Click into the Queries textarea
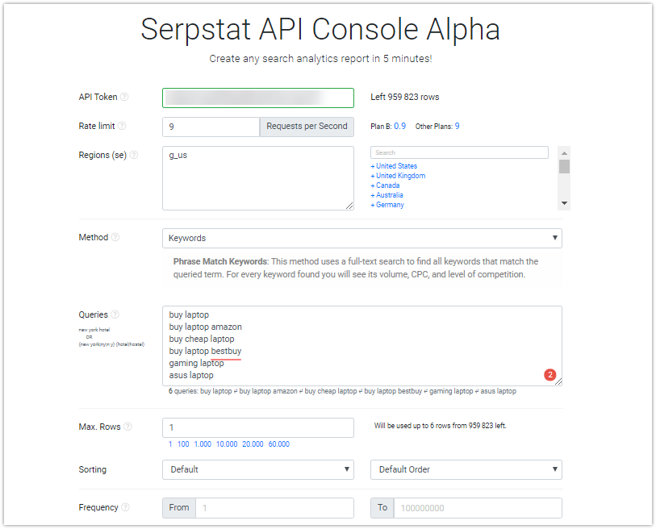The image size is (656, 529). click(361, 346)
